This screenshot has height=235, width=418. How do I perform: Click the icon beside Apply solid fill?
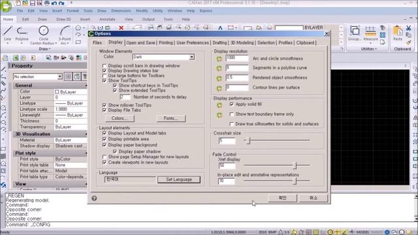tap(219, 106)
